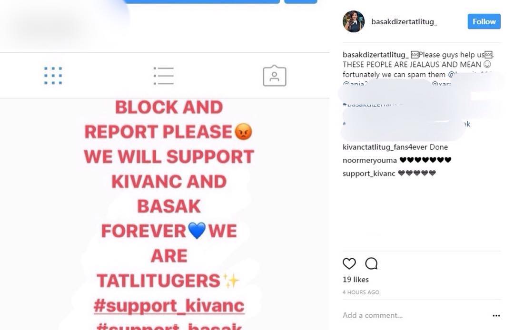Open kivanctatlitug_fans4ever commenter profile
514x330 pixels.
click(385, 147)
